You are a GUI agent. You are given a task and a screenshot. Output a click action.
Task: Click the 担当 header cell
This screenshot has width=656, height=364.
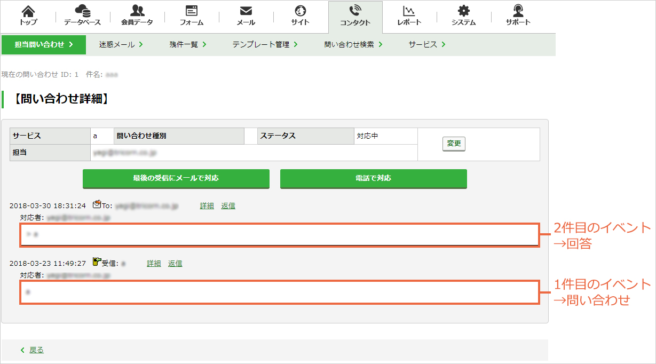50,153
